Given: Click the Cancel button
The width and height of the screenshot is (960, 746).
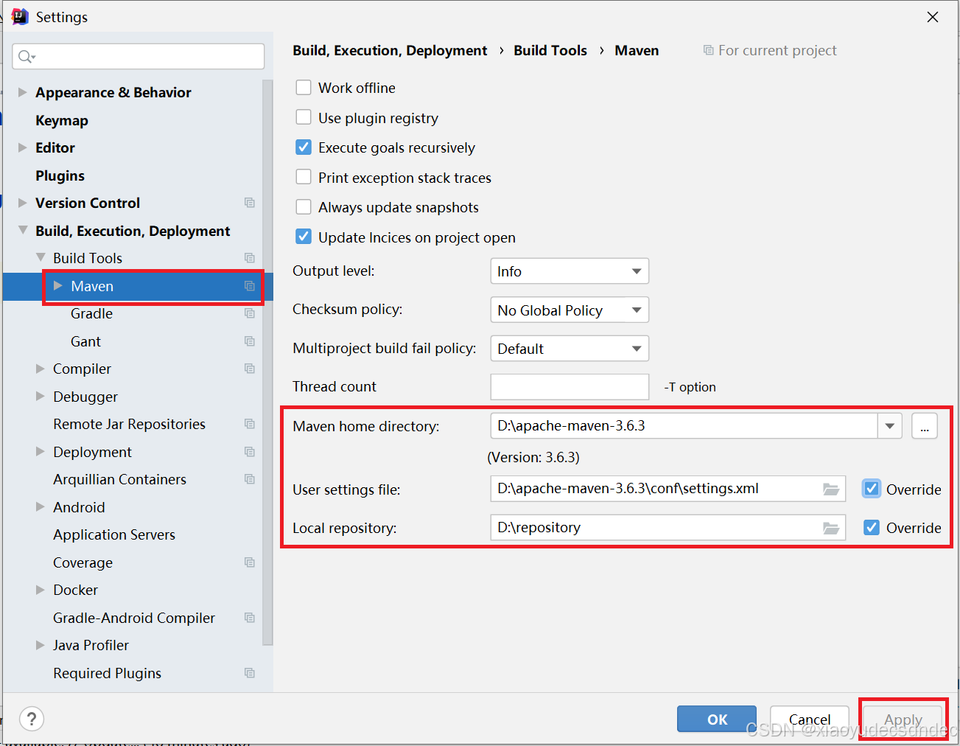Looking at the screenshot, I should pos(810,719).
